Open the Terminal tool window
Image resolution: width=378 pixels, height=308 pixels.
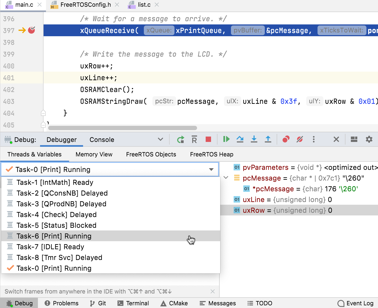coord(134,303)
